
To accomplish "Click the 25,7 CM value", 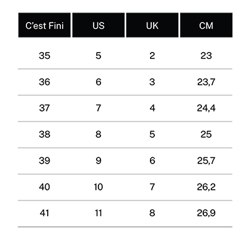I will pyautogui.click(x=206, y=160).
